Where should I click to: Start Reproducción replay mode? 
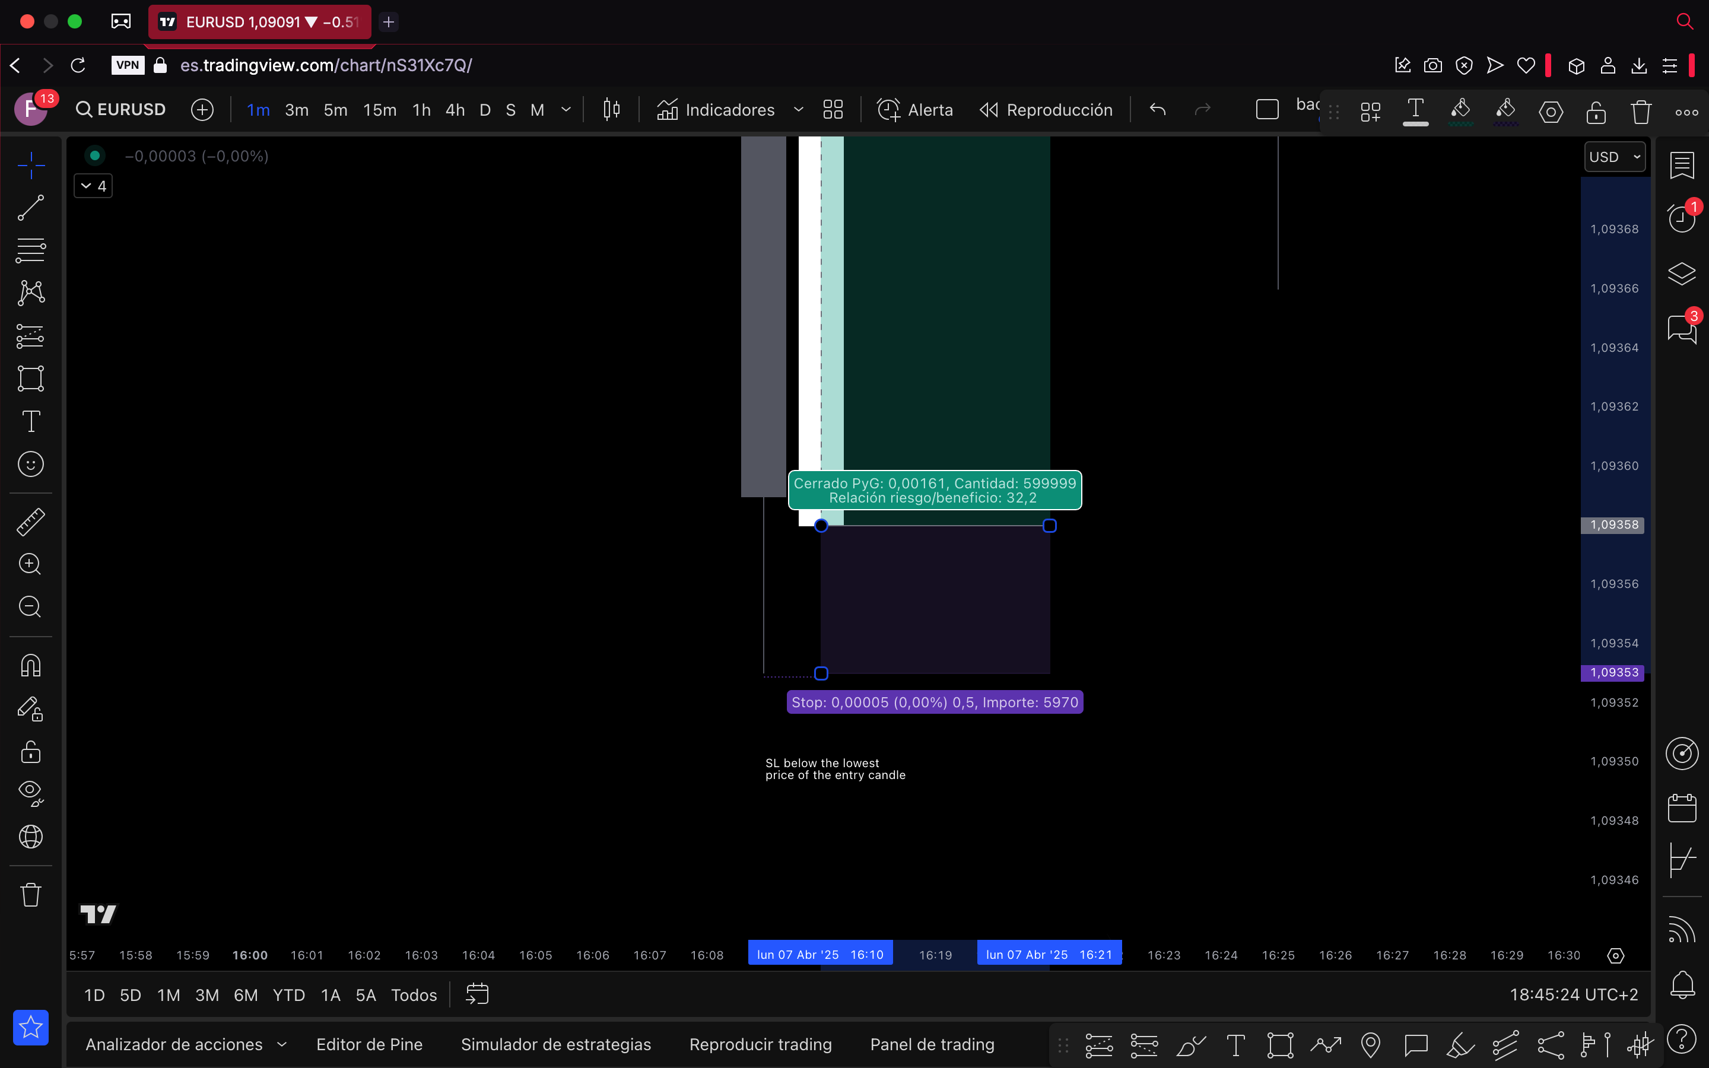tap(1046, 110)
